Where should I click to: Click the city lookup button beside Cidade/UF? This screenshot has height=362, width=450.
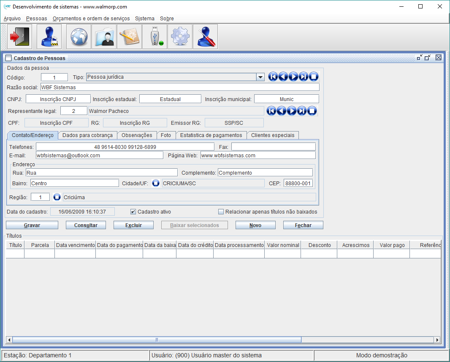[156, 184]
